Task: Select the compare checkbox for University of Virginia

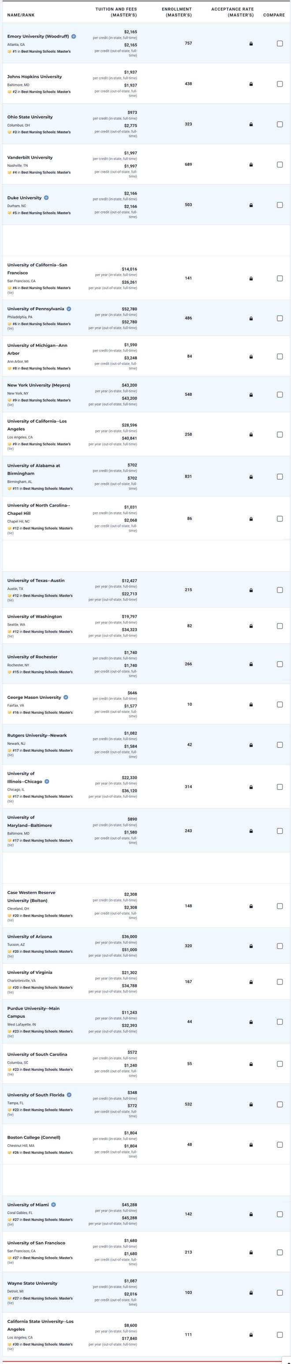Action: (280, 982)
